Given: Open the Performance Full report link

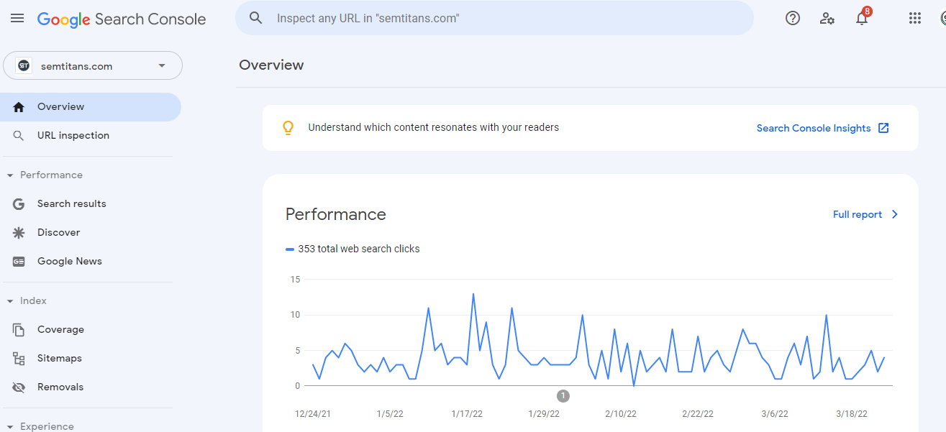Looking at the screenshot, I should tap(865, 214).
